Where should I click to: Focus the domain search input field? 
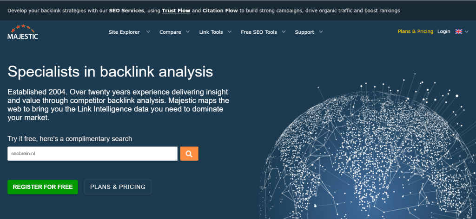[x=92, y=154]
